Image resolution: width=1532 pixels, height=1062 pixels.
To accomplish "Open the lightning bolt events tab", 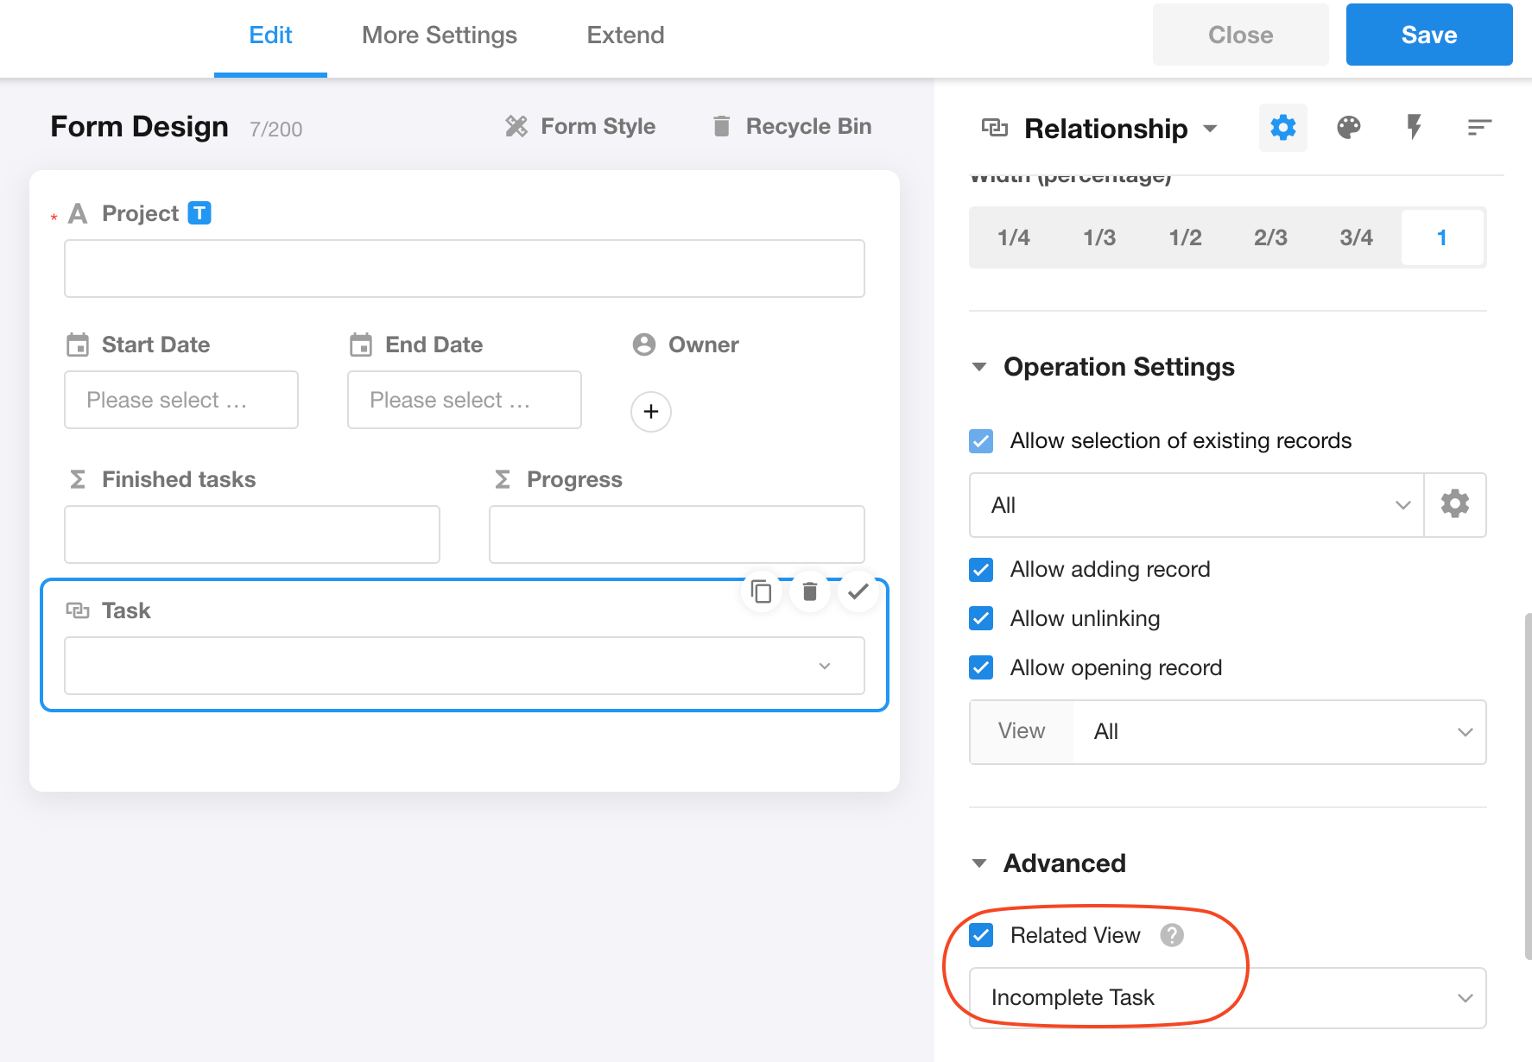I will pyautogui.click(x=1414, y=128).
